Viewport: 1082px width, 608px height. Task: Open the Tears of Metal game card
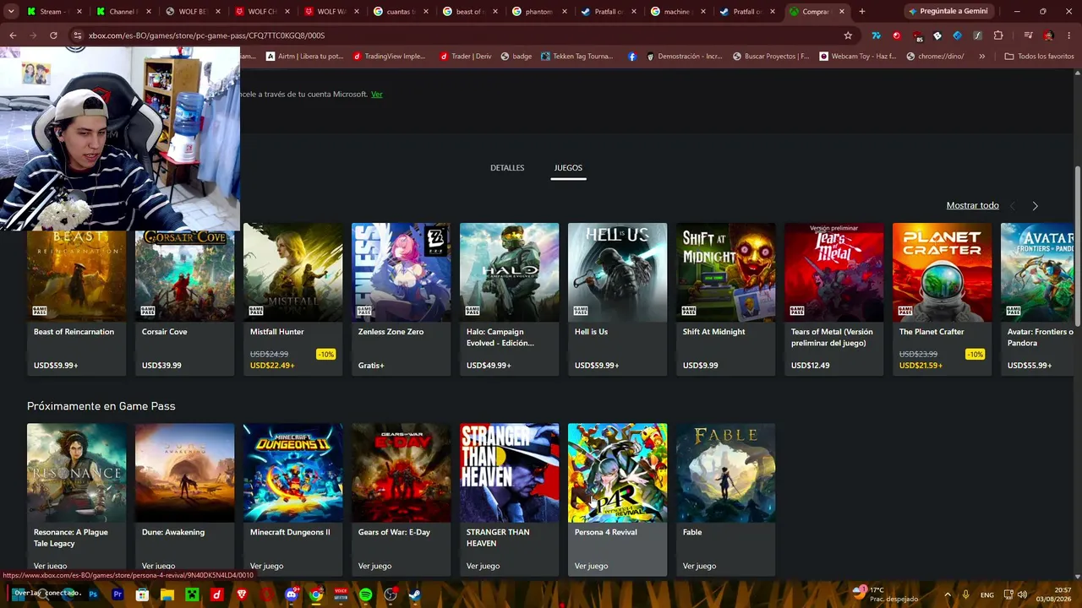[x=833, y=299]
